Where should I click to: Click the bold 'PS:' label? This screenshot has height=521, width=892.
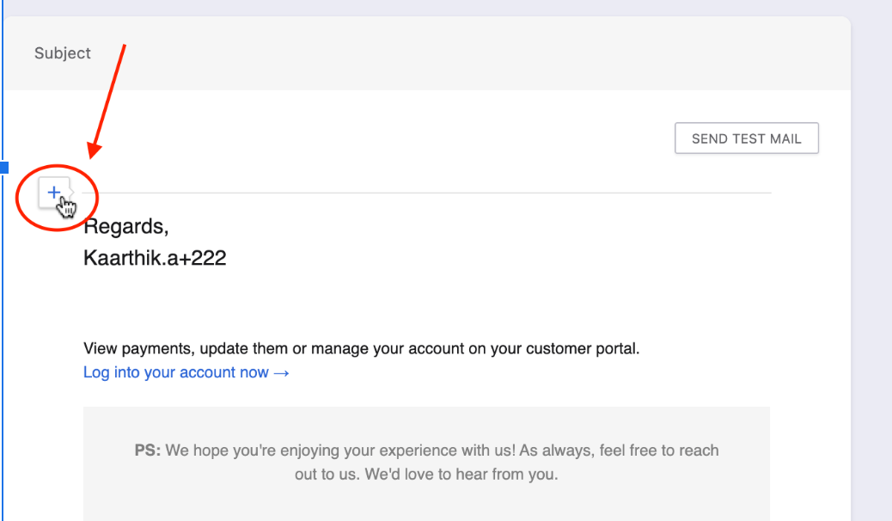point(148,451)
